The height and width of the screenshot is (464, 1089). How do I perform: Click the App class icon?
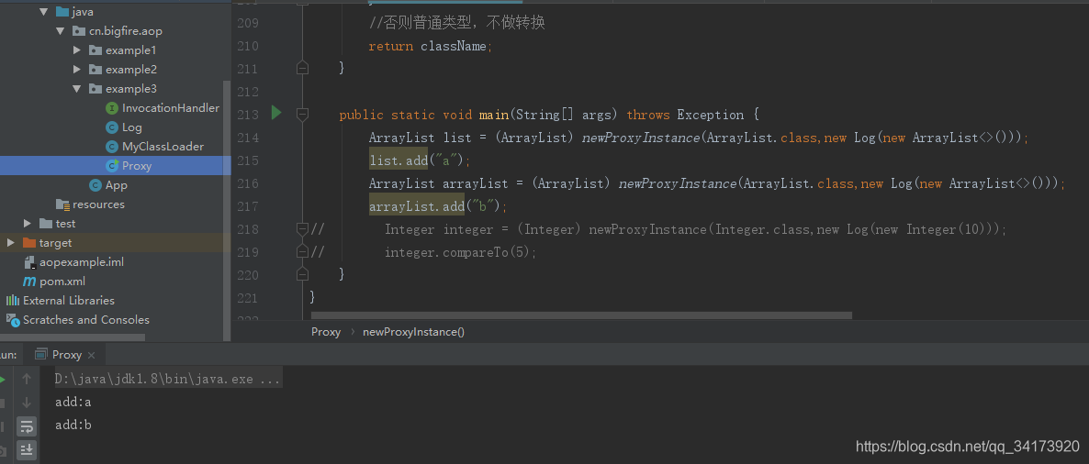tap(95, 185)
